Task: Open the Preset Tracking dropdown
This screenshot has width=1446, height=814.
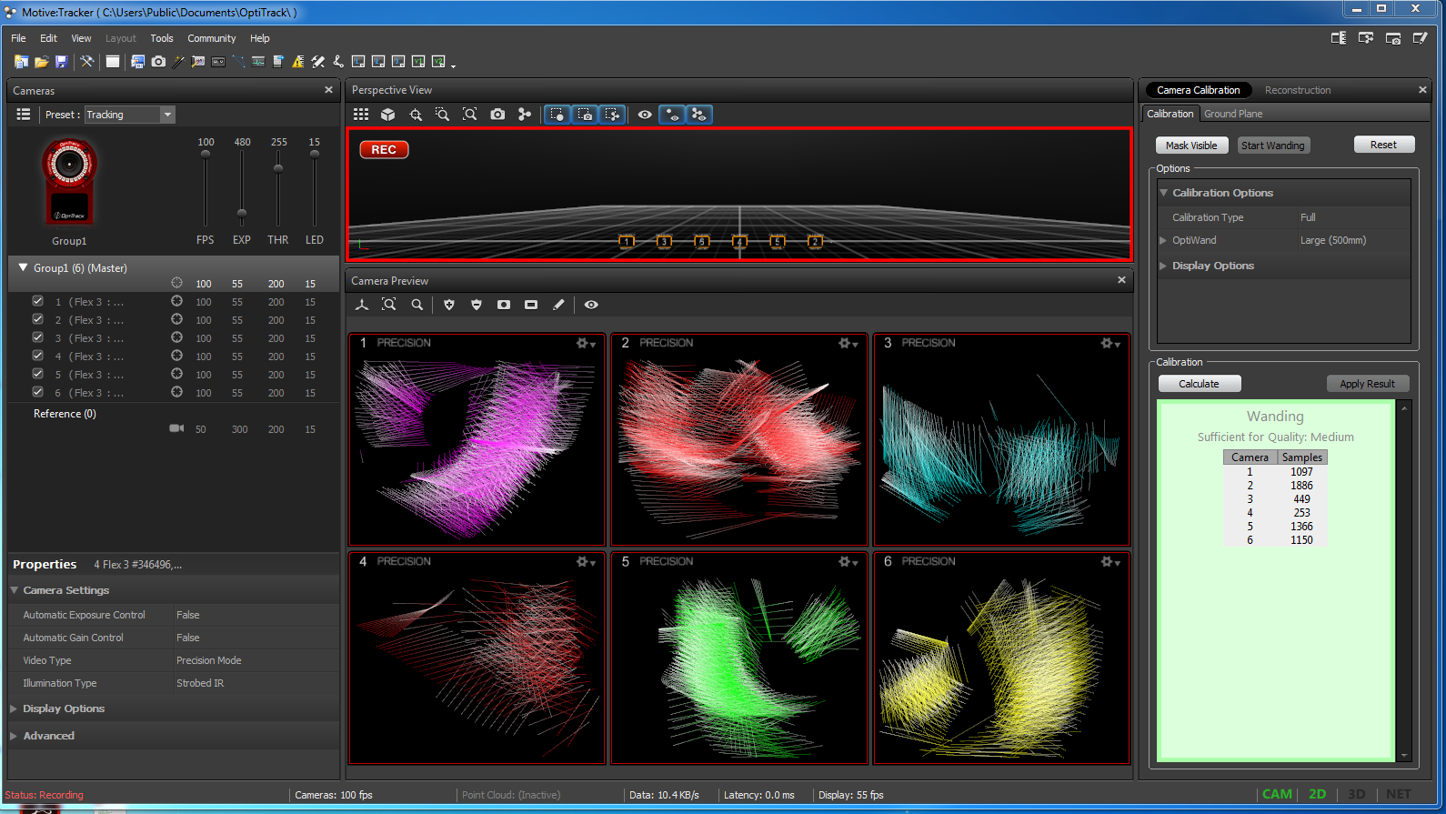Action: (167, 115)
